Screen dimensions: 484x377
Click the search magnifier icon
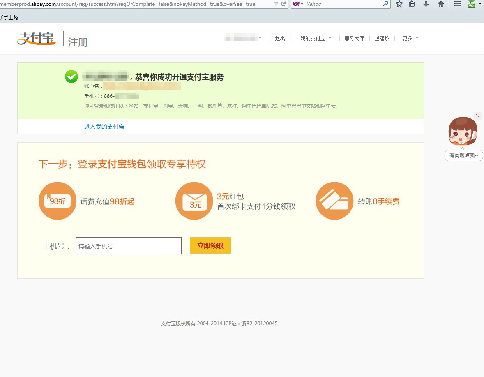(x=385, y=4)
